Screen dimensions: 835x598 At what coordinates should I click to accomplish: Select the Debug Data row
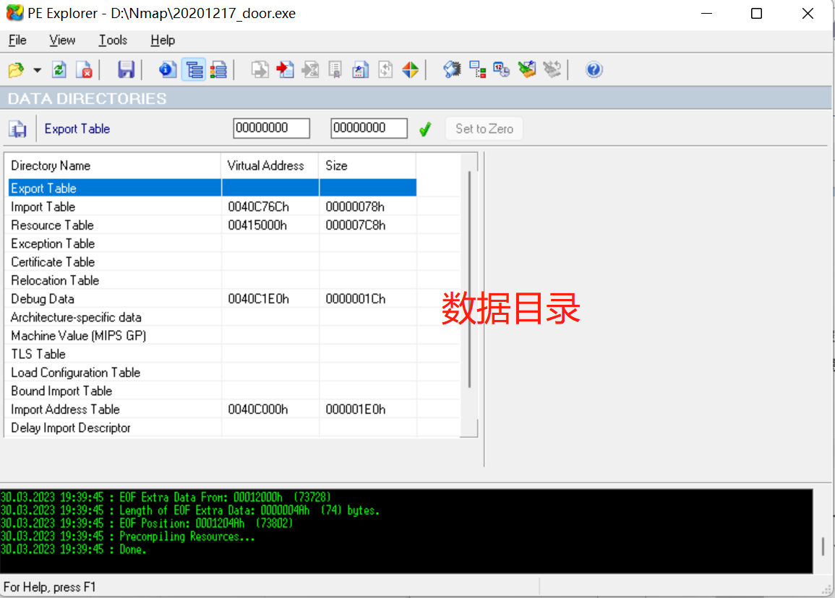tap(212, 299)
